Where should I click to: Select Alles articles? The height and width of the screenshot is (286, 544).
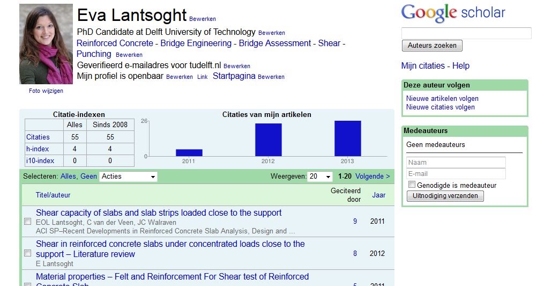pos(69,176)
